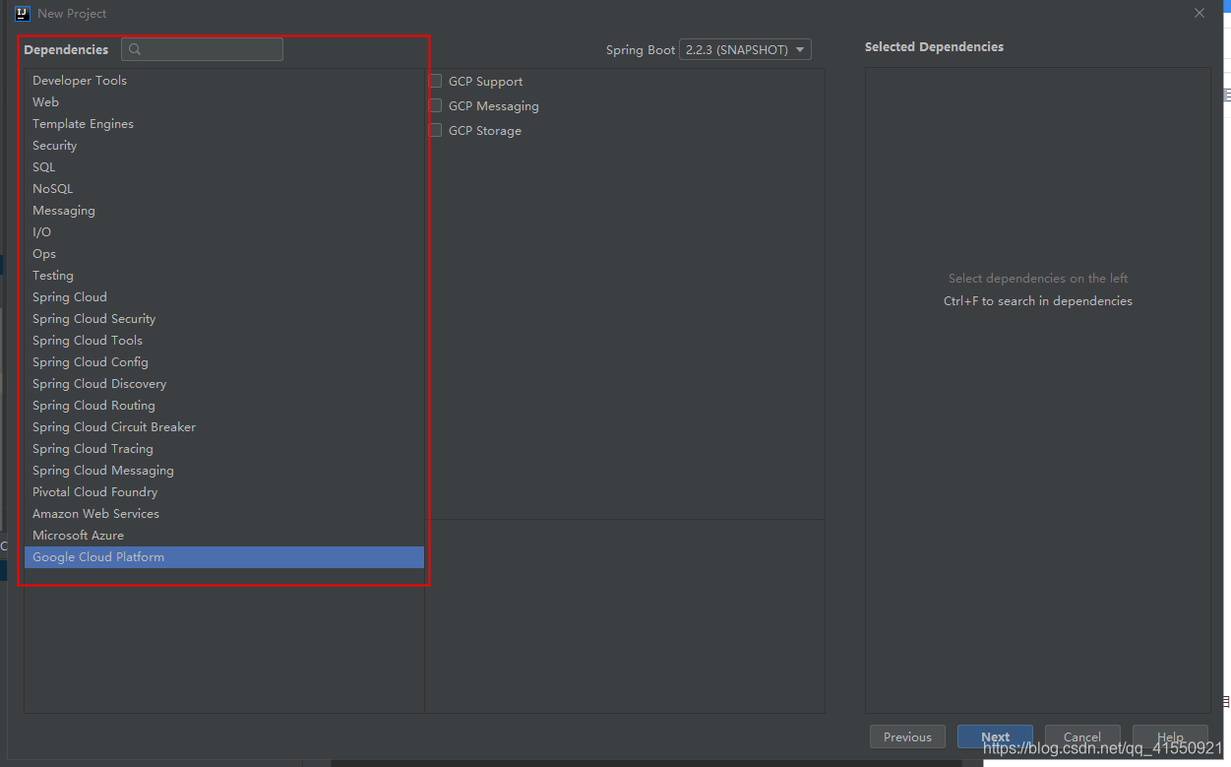This screenshot has height=767, width=1231.
Task: Select Spring Cloud Config category
Action: point(224,362)
